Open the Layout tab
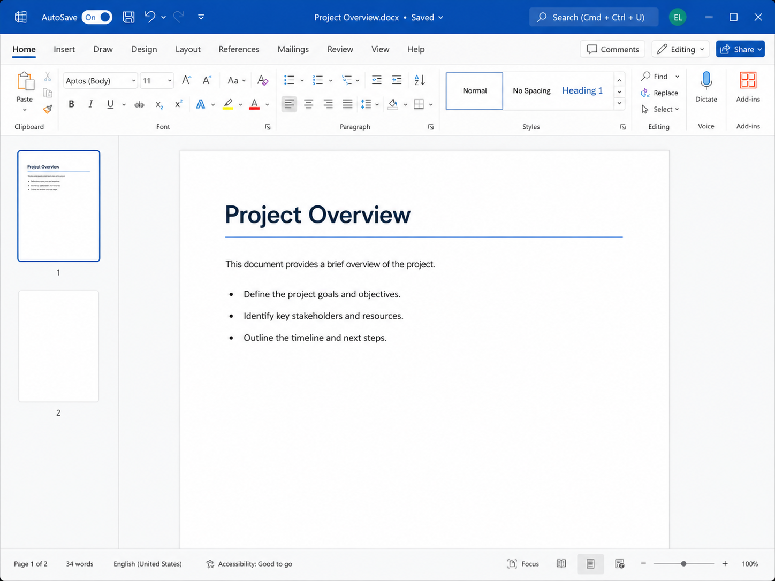The width and height of the screenshot is (775, 581). tap(188, 49)
